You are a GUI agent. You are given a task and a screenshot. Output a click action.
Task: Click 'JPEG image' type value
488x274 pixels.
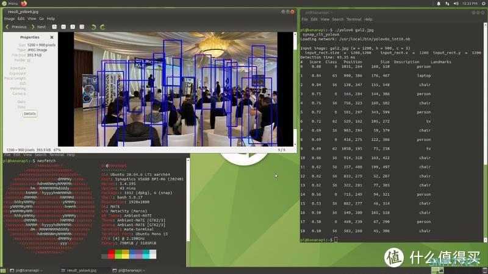(37, 50)
